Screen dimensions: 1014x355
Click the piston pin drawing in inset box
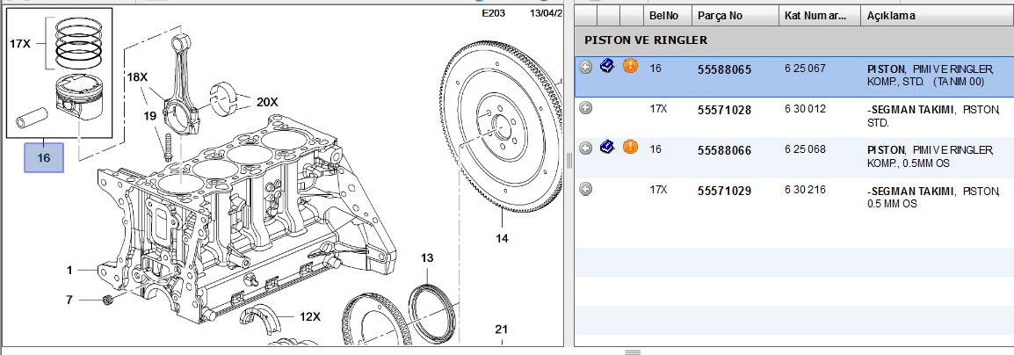point(33,117)
